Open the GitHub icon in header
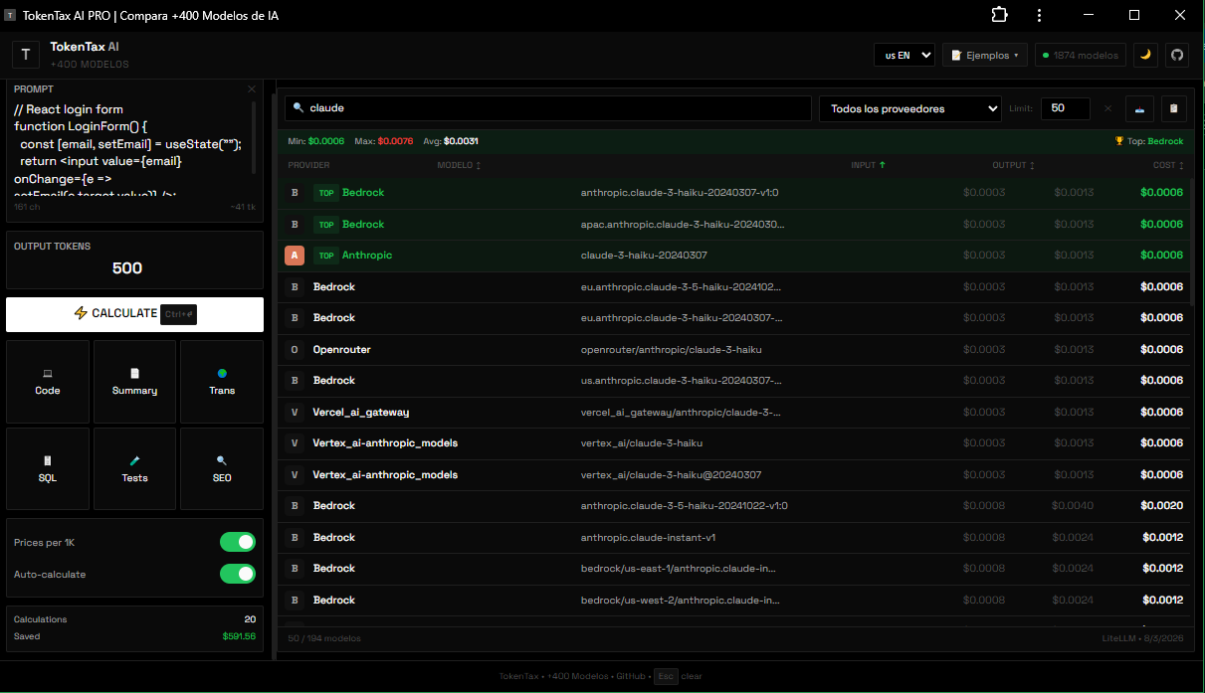Screen dimensions: 1205x693 (1176, 55)
